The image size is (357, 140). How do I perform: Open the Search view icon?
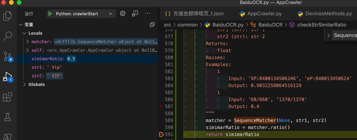7,36
